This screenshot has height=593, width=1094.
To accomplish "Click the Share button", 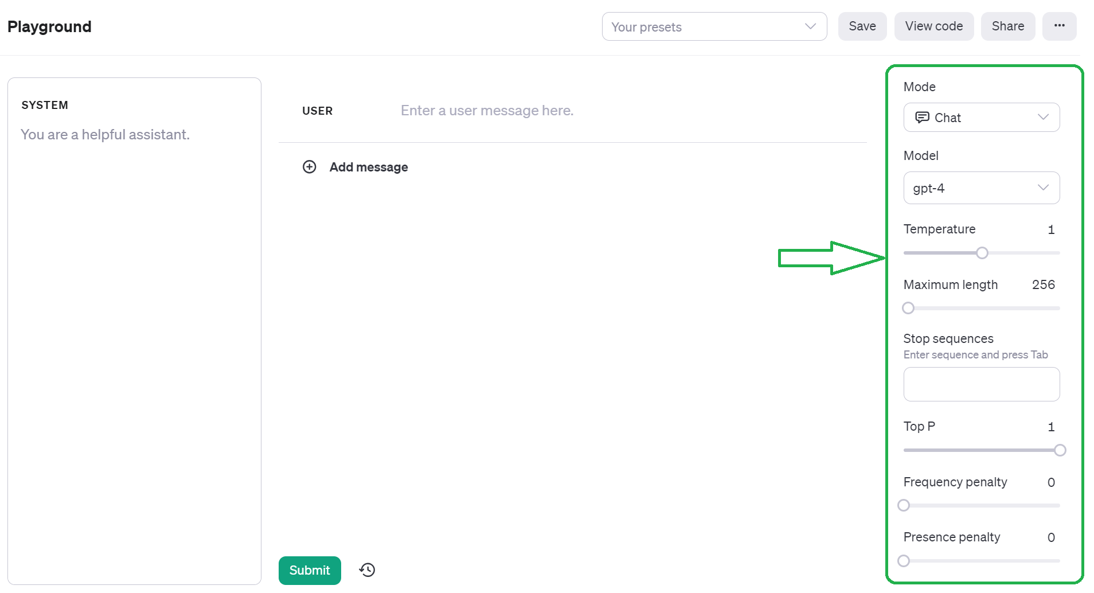I will click(x=1007, y=26).
